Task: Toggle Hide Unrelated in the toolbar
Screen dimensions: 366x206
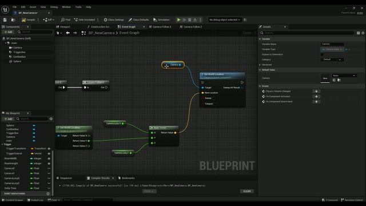Action: [85, 20]
